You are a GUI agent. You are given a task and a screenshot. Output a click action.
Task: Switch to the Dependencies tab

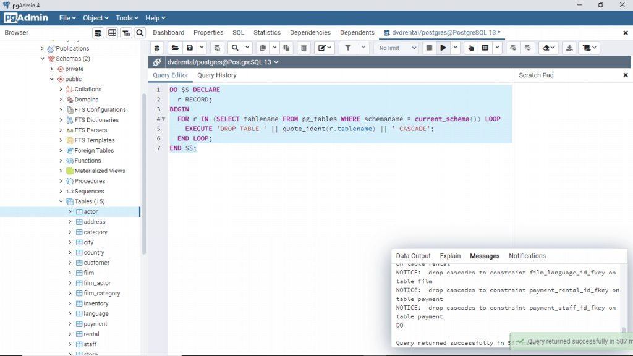[310, 33]
